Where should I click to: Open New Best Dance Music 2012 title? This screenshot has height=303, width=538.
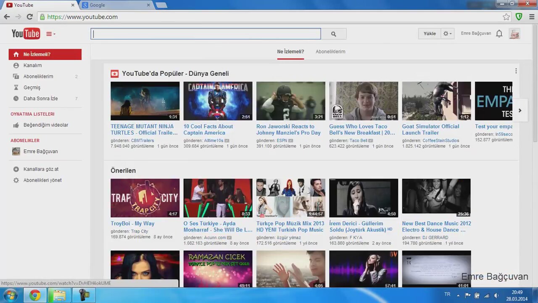click(x=436, y=226)
